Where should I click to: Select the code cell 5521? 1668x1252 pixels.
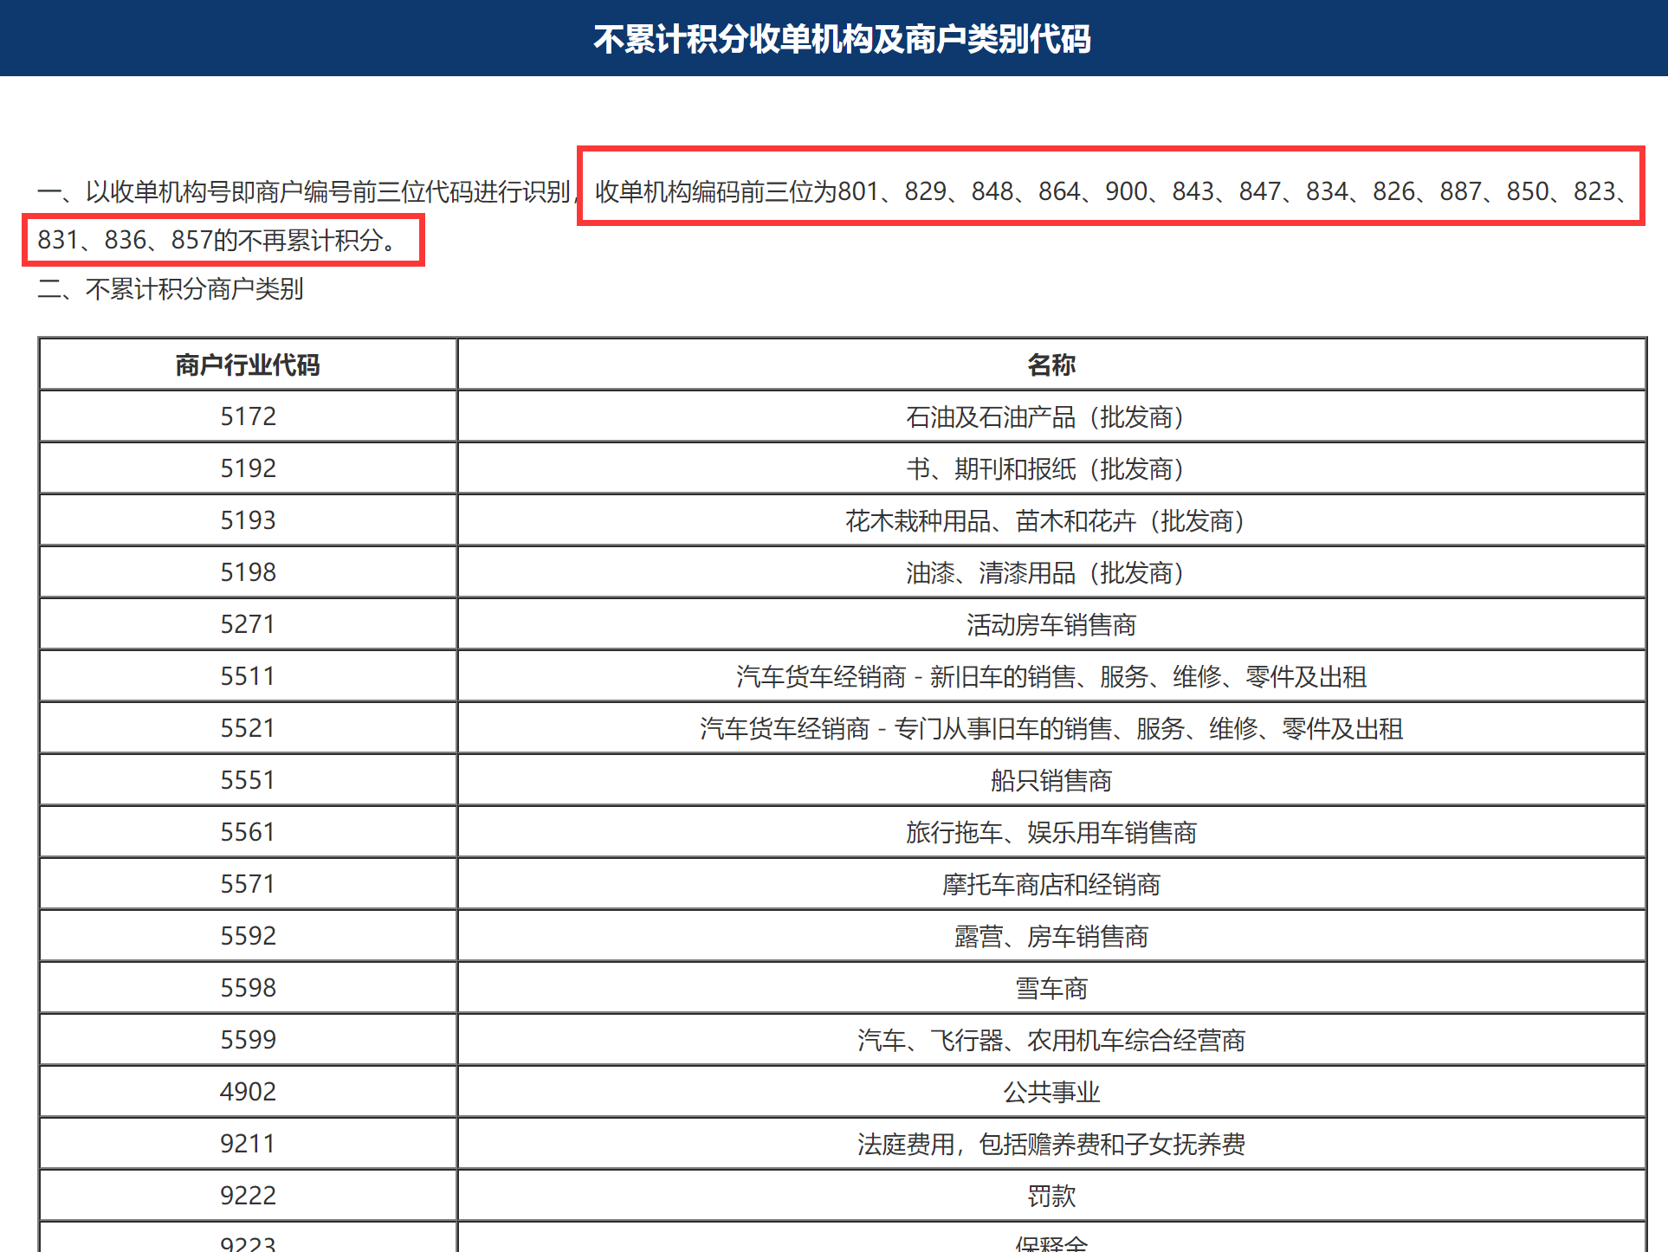[x=248, y=728]
